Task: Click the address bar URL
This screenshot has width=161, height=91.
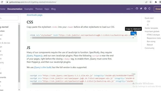Action: (x=33, y=2)
